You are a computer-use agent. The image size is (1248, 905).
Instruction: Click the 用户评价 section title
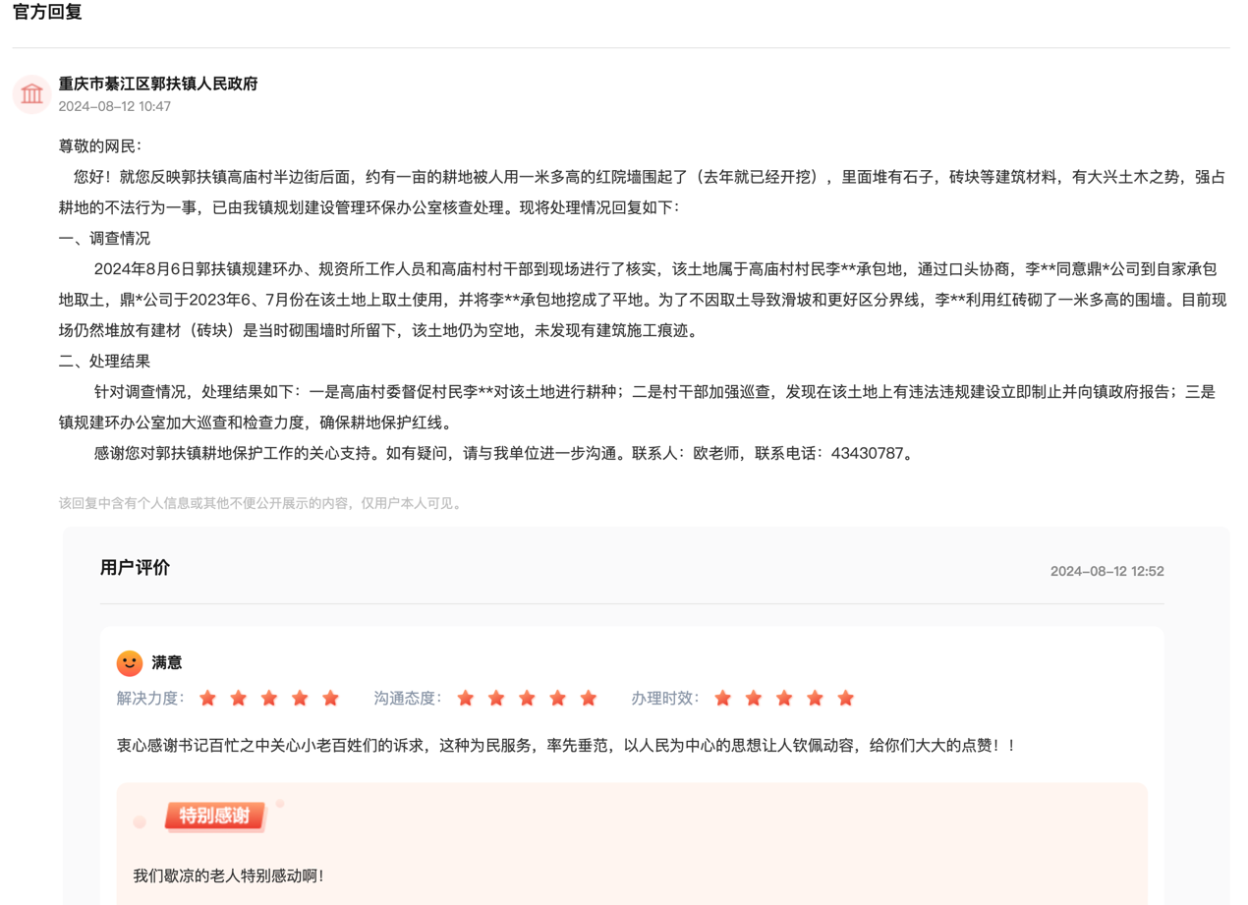137,567
